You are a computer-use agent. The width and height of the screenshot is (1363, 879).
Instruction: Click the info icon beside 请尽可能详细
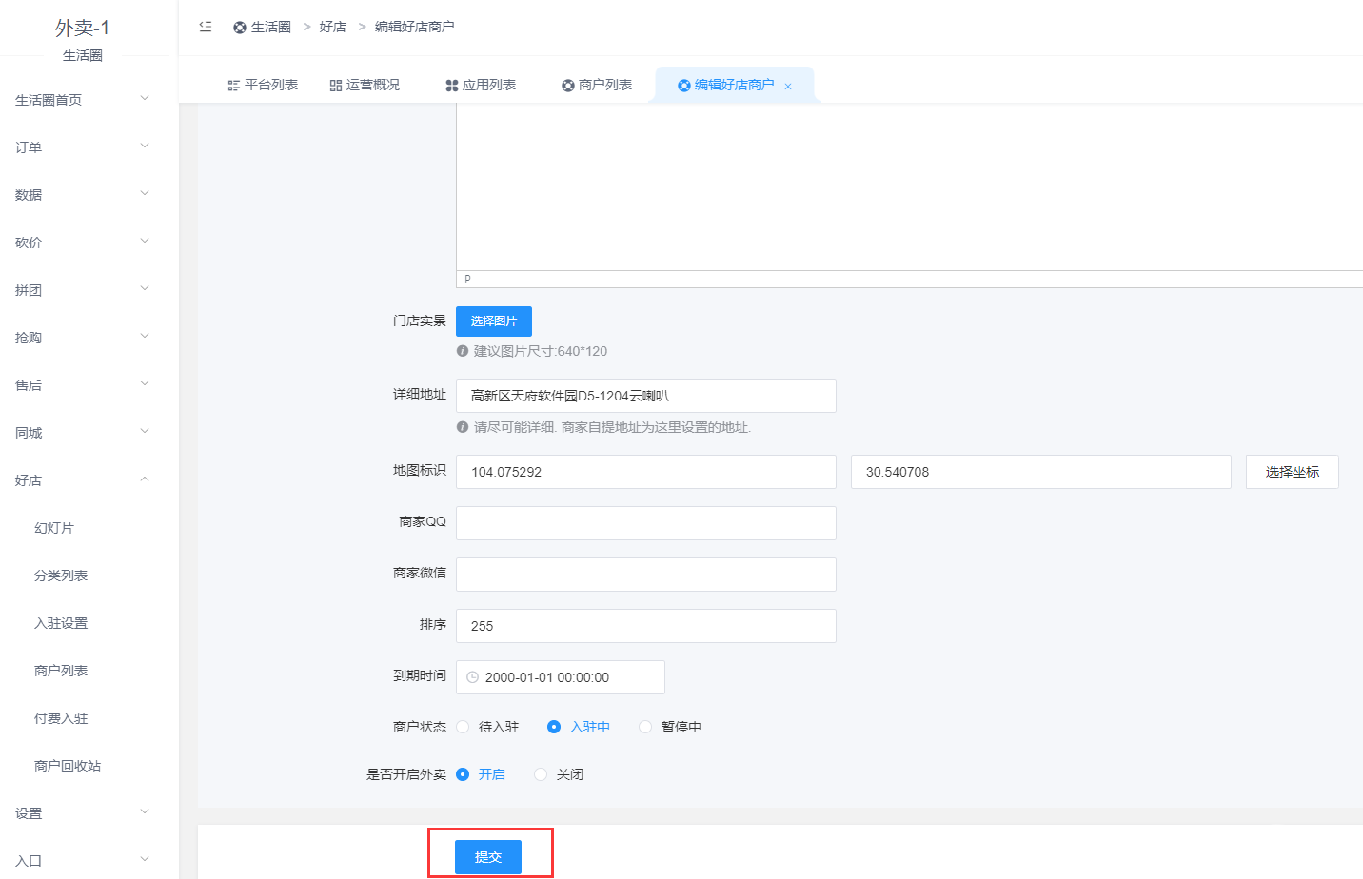point(463,427)
